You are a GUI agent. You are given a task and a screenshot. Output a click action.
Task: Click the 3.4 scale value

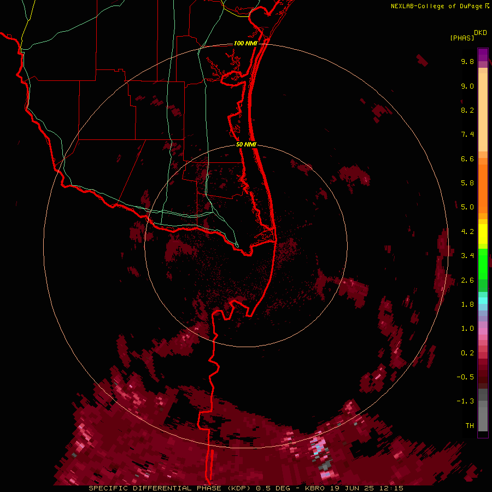467,256
